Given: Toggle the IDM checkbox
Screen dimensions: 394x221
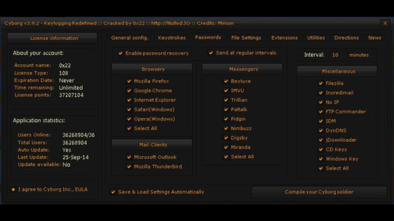Looking at the screenshot, I should [321, 121].
